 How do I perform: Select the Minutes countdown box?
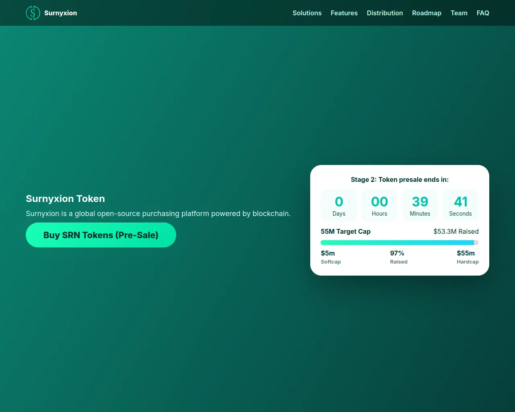click(420, 205)
